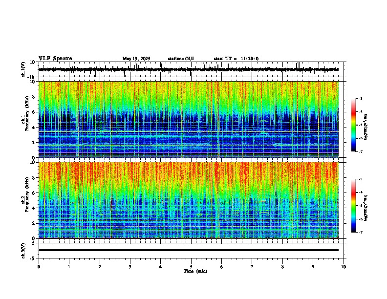Click the ch.2 spectrogram color bar
Image resolution: width=387 pixels, height=299 pixels.
click(x=353, y=206)
